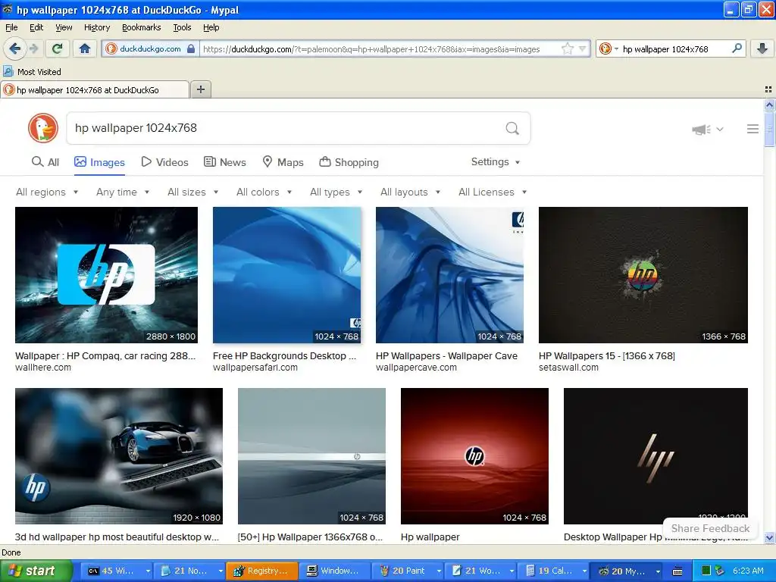This screenshot has width=776, height=582.
Task: Open the setaswall.com source link
Action: point(568,368)
